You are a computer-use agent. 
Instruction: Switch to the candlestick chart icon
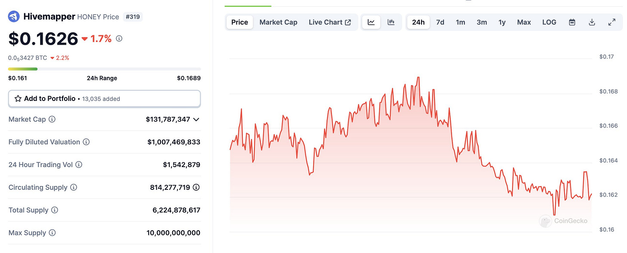391,22
